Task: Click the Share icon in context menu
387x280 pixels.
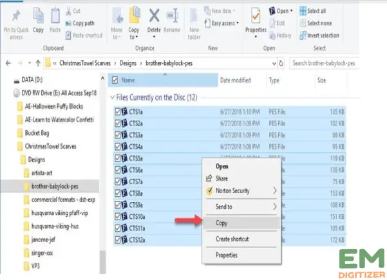Action: pyautogui.click(x=209, y=178)
